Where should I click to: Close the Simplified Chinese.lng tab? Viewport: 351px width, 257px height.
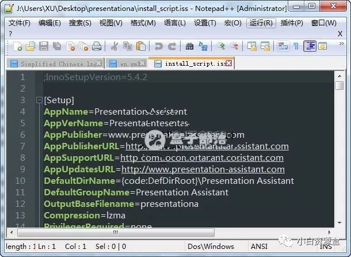(99, 63)
